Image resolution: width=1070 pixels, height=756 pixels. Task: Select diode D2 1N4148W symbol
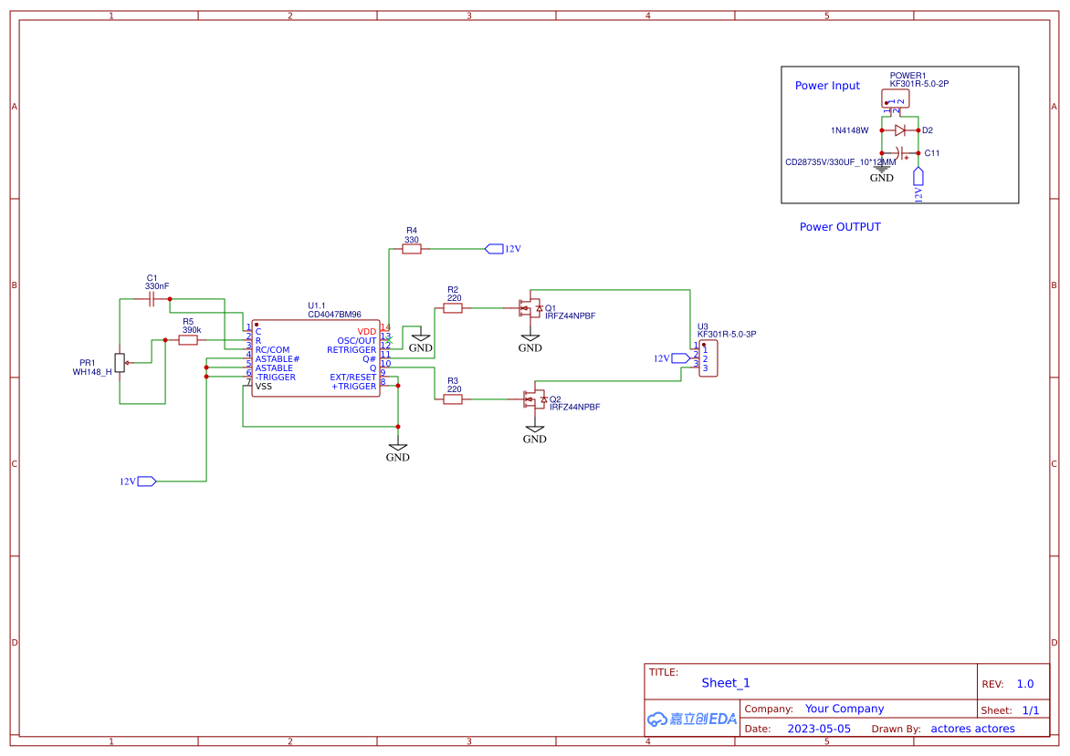[x=902, y=130]
